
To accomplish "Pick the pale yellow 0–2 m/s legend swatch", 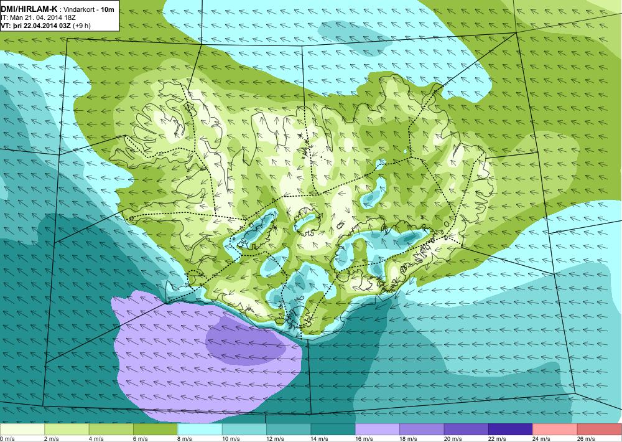I will point(22,429).
